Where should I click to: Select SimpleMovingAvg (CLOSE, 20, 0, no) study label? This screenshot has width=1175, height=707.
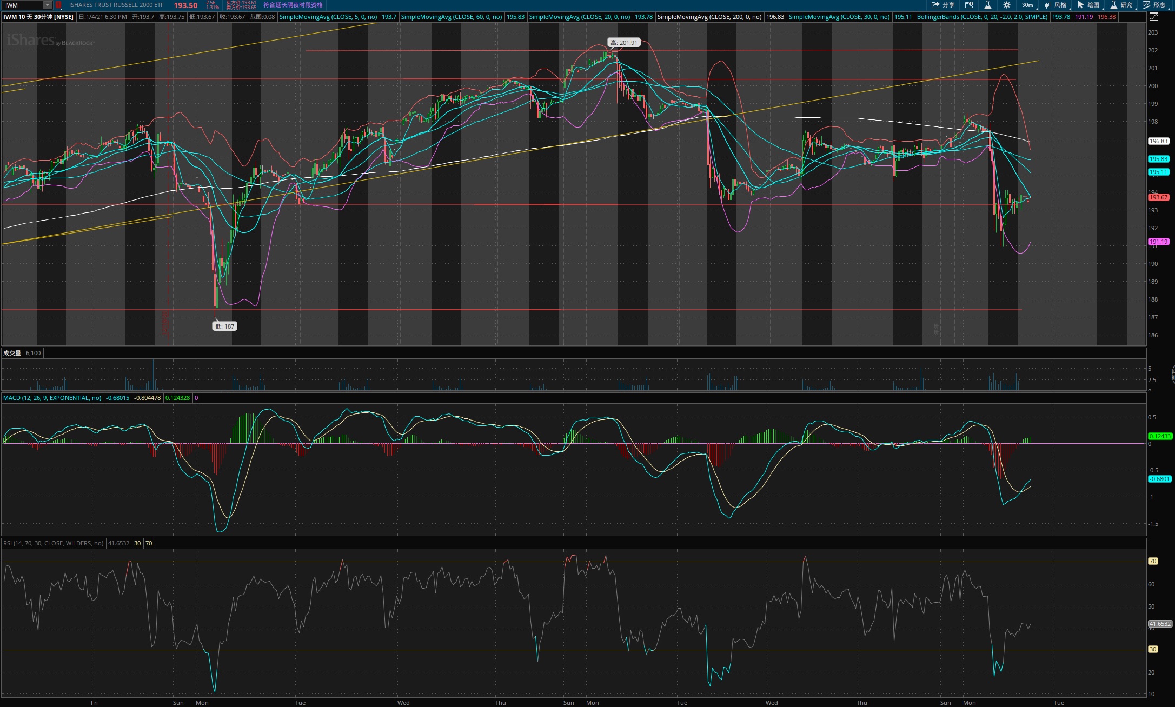click(x=580, y=17)
